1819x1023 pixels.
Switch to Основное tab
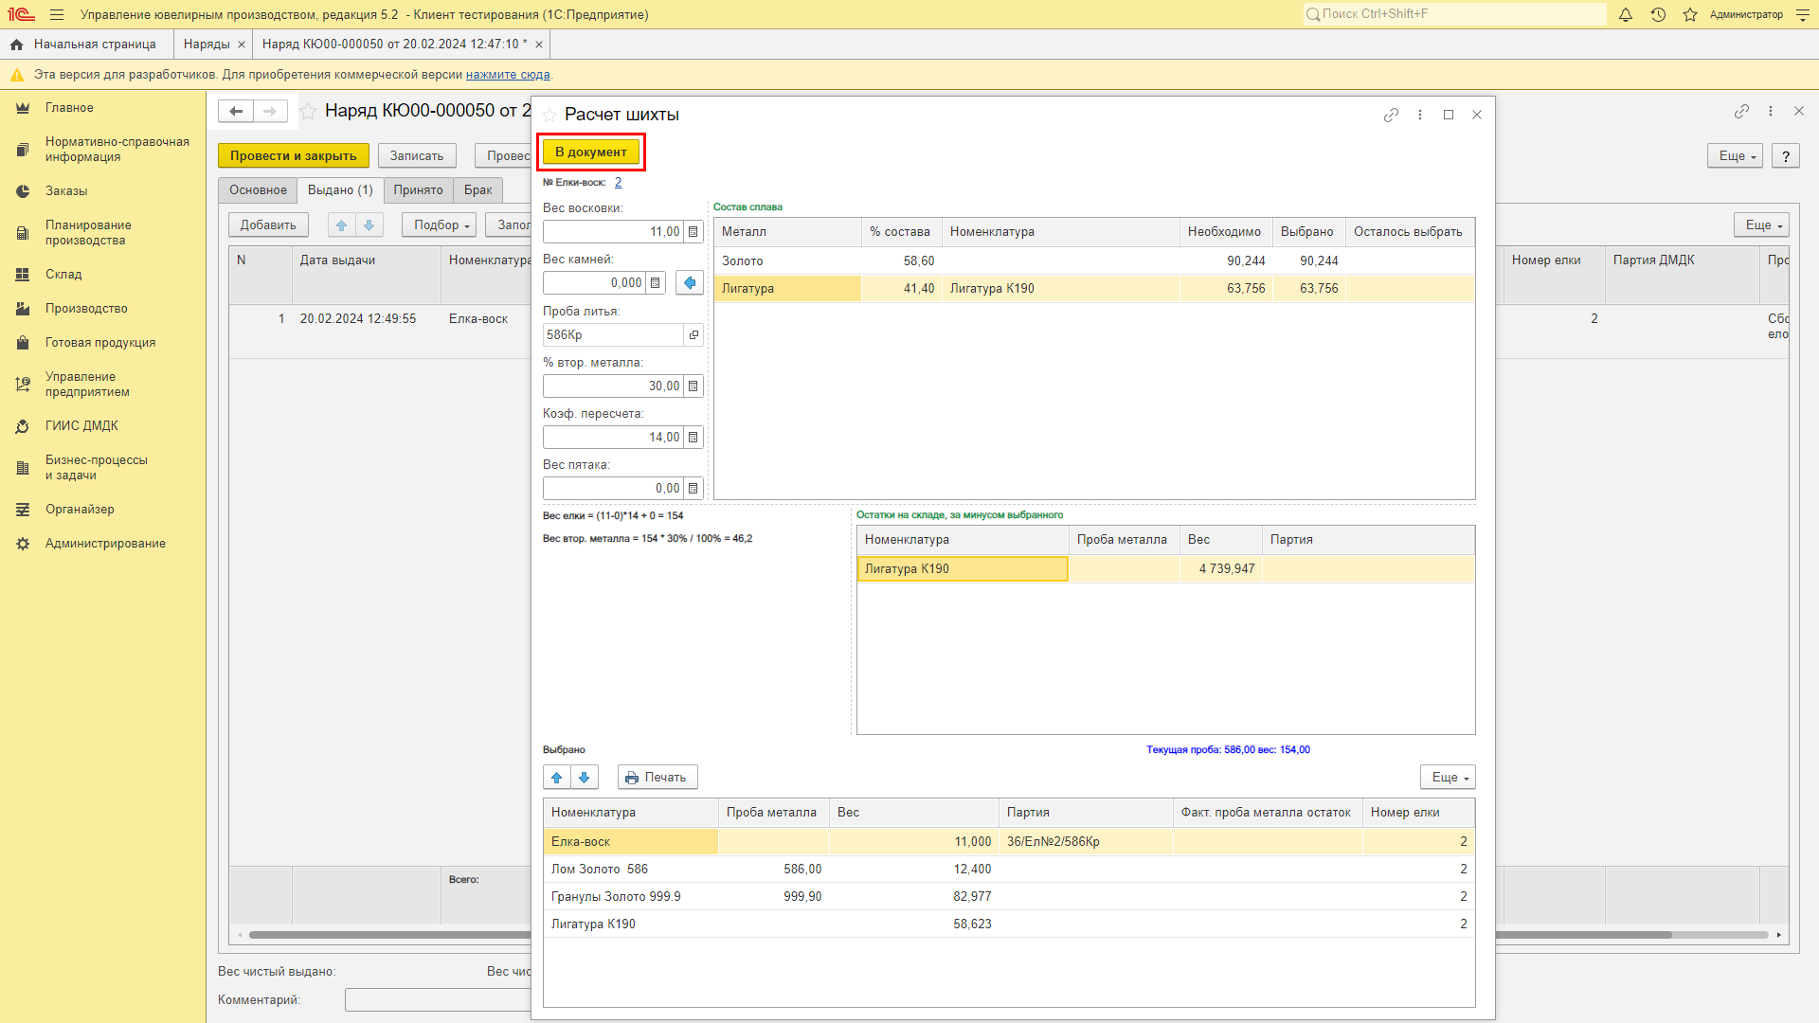pos(258,190)
